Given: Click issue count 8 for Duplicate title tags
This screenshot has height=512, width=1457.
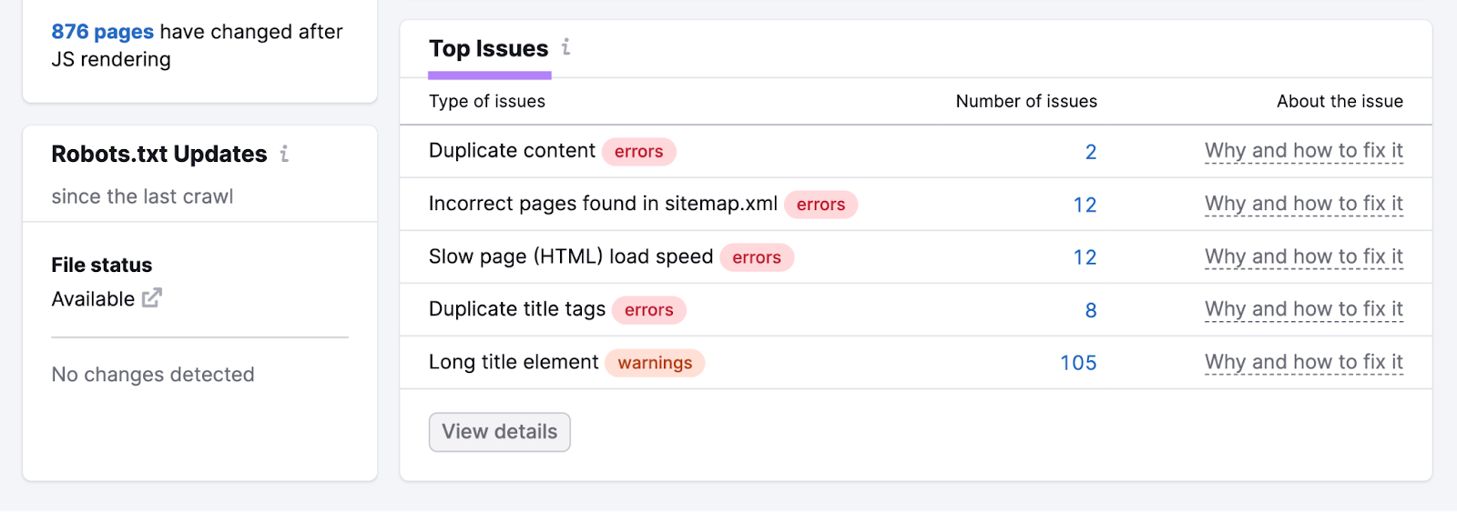Looking at the screenshot, I should [x=1091, y=310].
